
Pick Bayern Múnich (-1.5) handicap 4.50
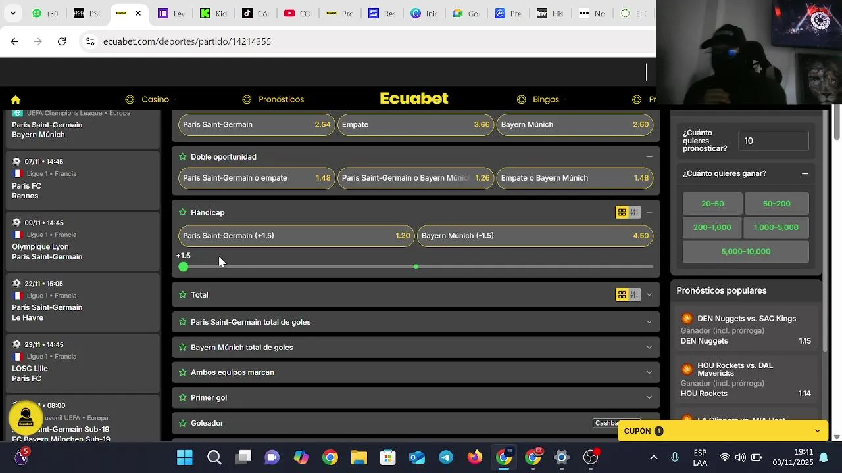coord(535,236)
